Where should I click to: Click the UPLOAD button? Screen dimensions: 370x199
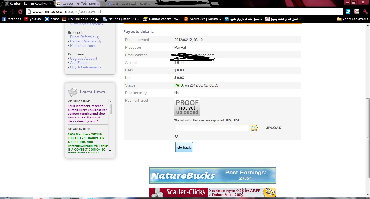273,128
